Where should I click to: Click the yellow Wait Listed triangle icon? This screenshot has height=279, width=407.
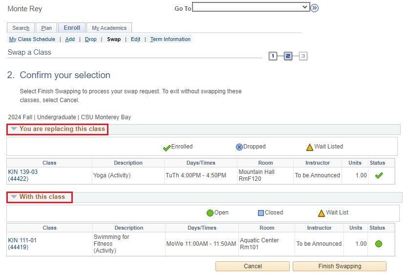309,147
